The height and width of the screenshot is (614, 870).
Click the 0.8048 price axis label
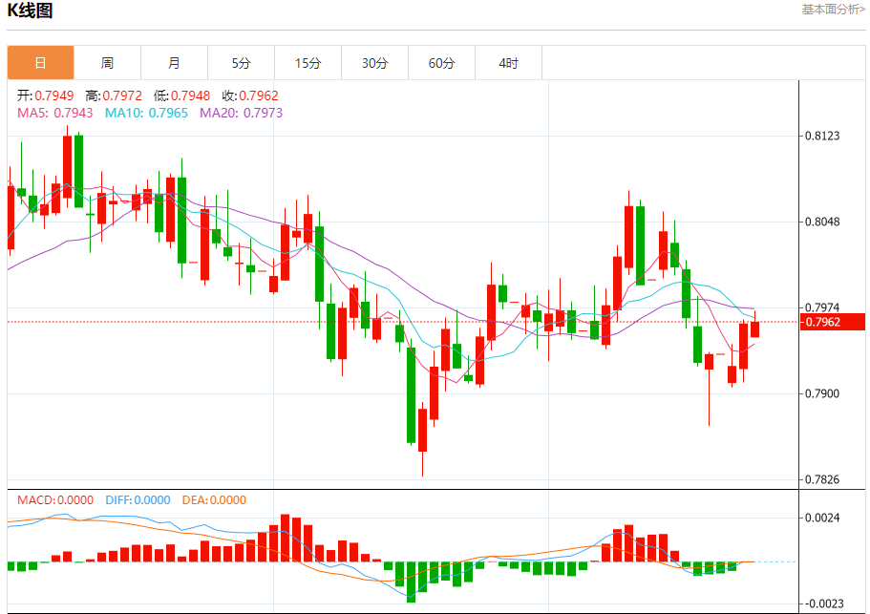click(822, 222)
